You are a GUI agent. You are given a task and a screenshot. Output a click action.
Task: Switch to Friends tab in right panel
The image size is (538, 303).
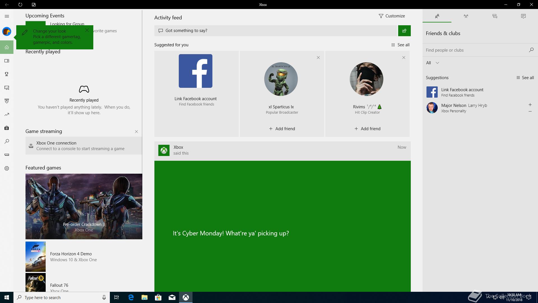(x=437, y=16)
